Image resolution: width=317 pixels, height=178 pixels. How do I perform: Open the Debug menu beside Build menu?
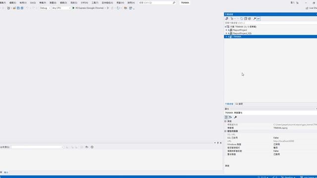click(x=63, y=2)
